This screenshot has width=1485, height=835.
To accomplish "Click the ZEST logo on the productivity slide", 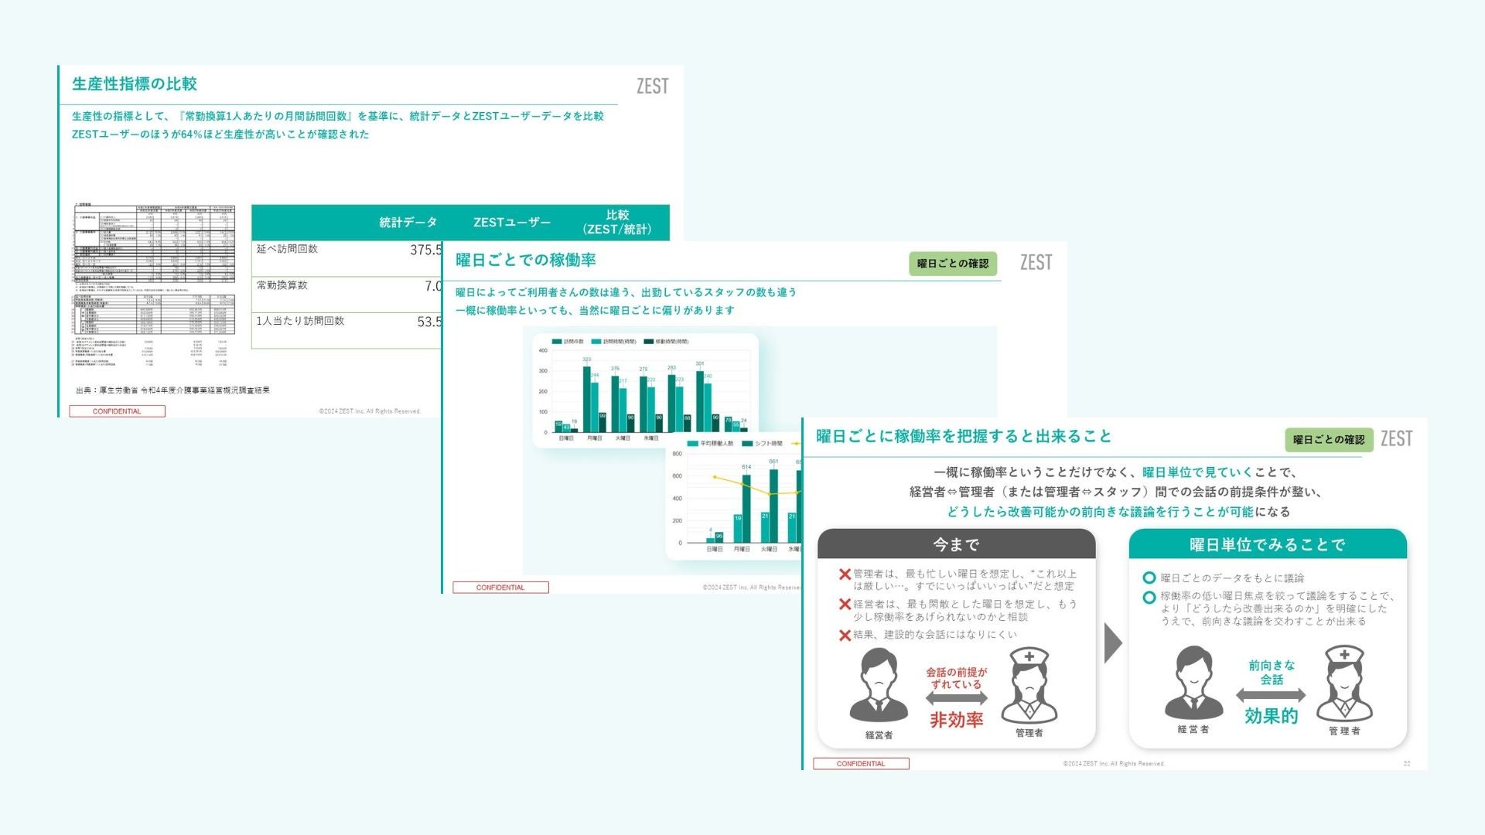I will pyautogui.click(x=652, y=86).
